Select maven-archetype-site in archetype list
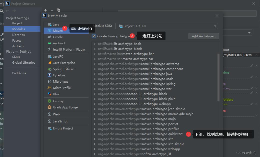This screenshot has height=157, width=260. click(x=136, y=139)
